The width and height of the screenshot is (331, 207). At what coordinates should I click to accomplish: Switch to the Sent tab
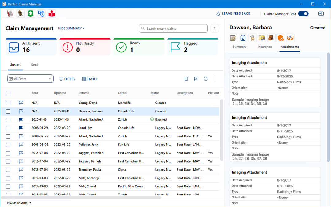tap(35, 65)
